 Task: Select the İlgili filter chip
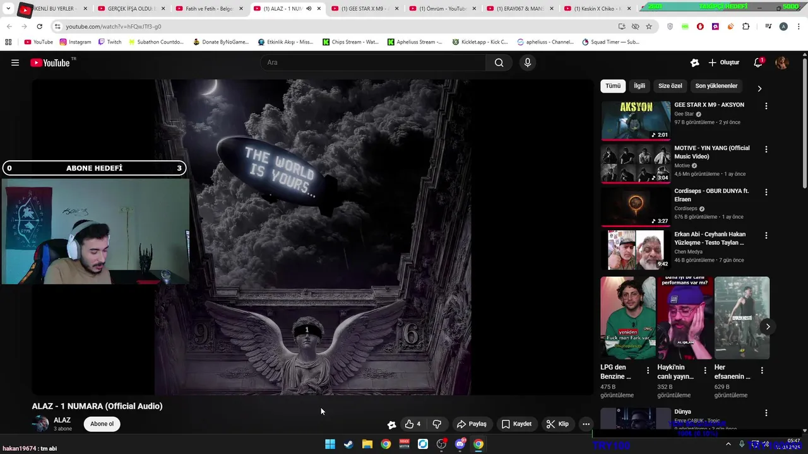(639, 86)
